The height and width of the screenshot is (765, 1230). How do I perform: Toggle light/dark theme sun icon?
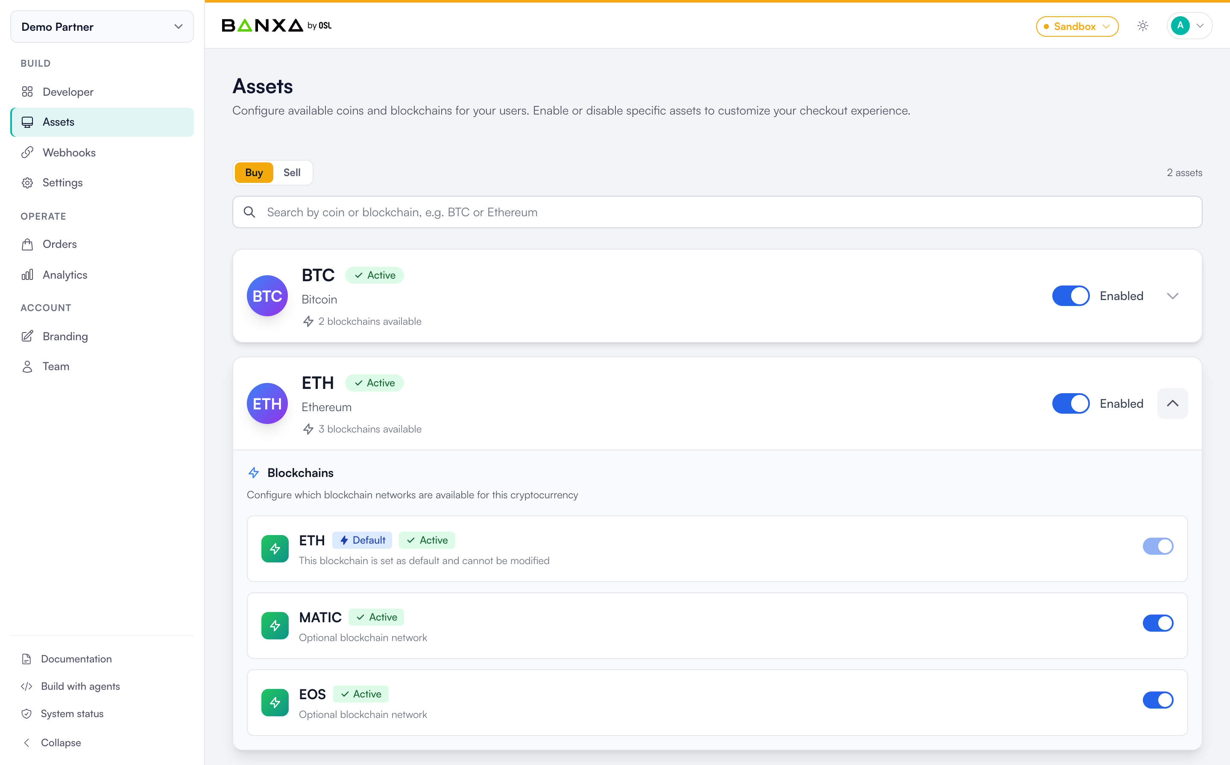(1142, 26)
